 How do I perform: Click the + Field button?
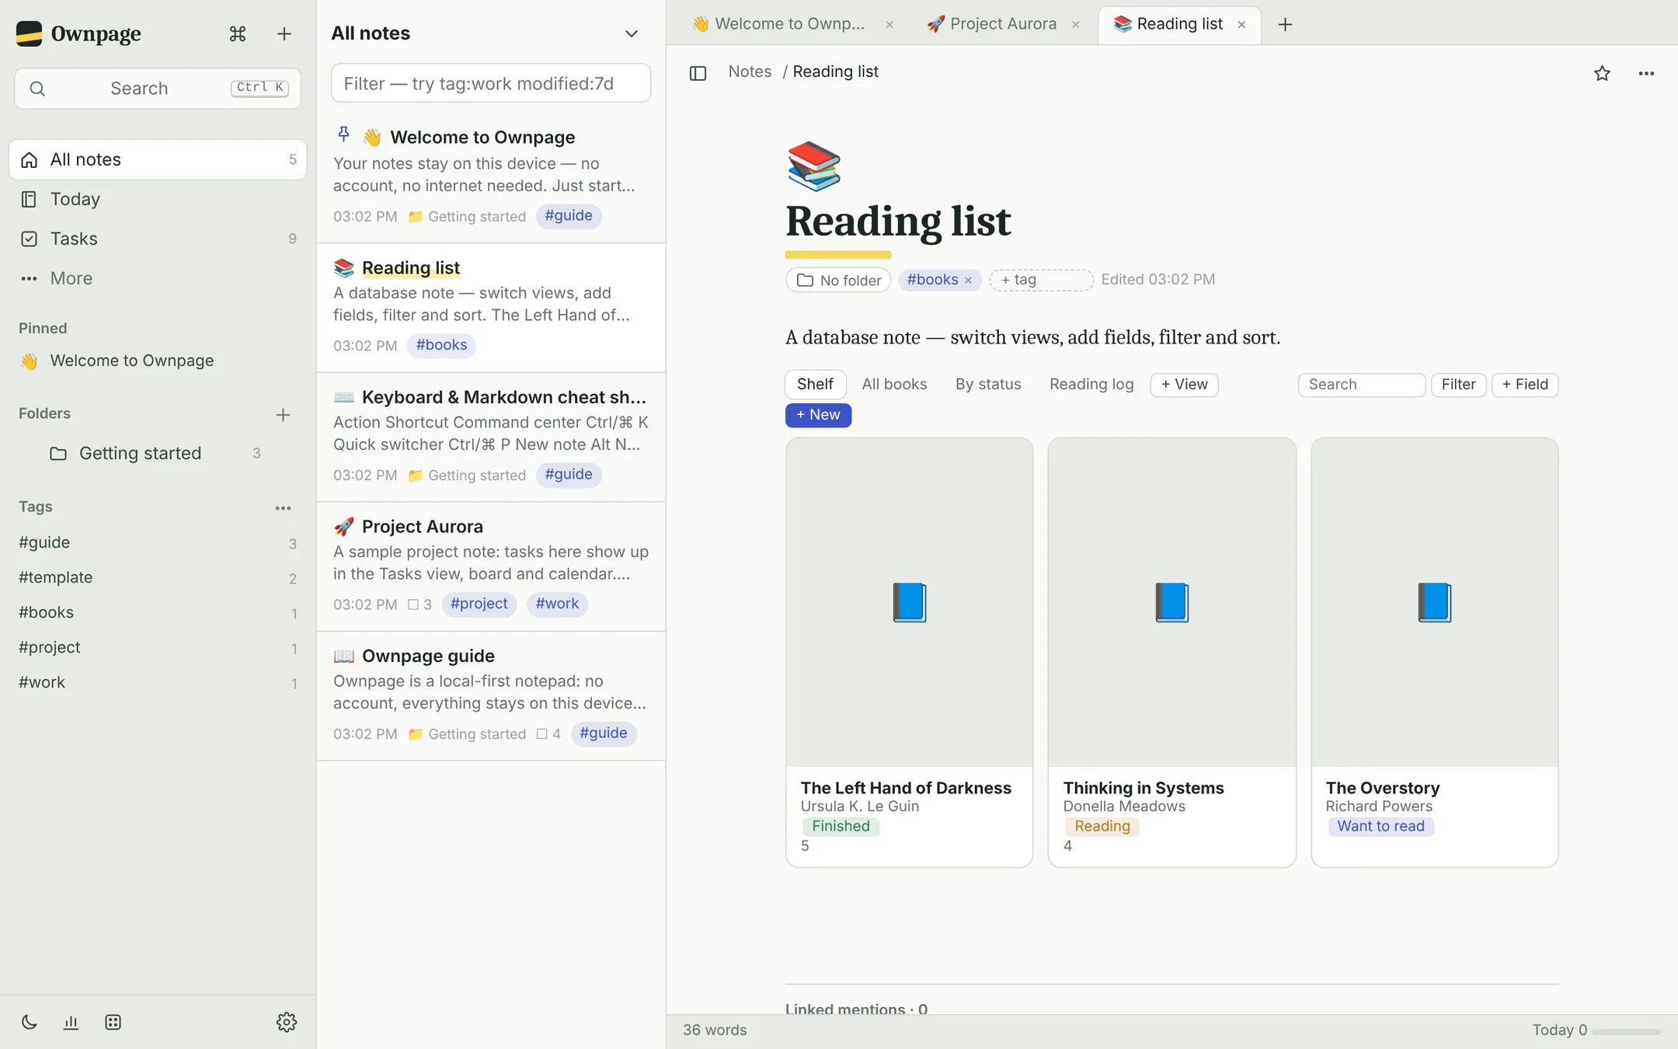[1525, 385]
